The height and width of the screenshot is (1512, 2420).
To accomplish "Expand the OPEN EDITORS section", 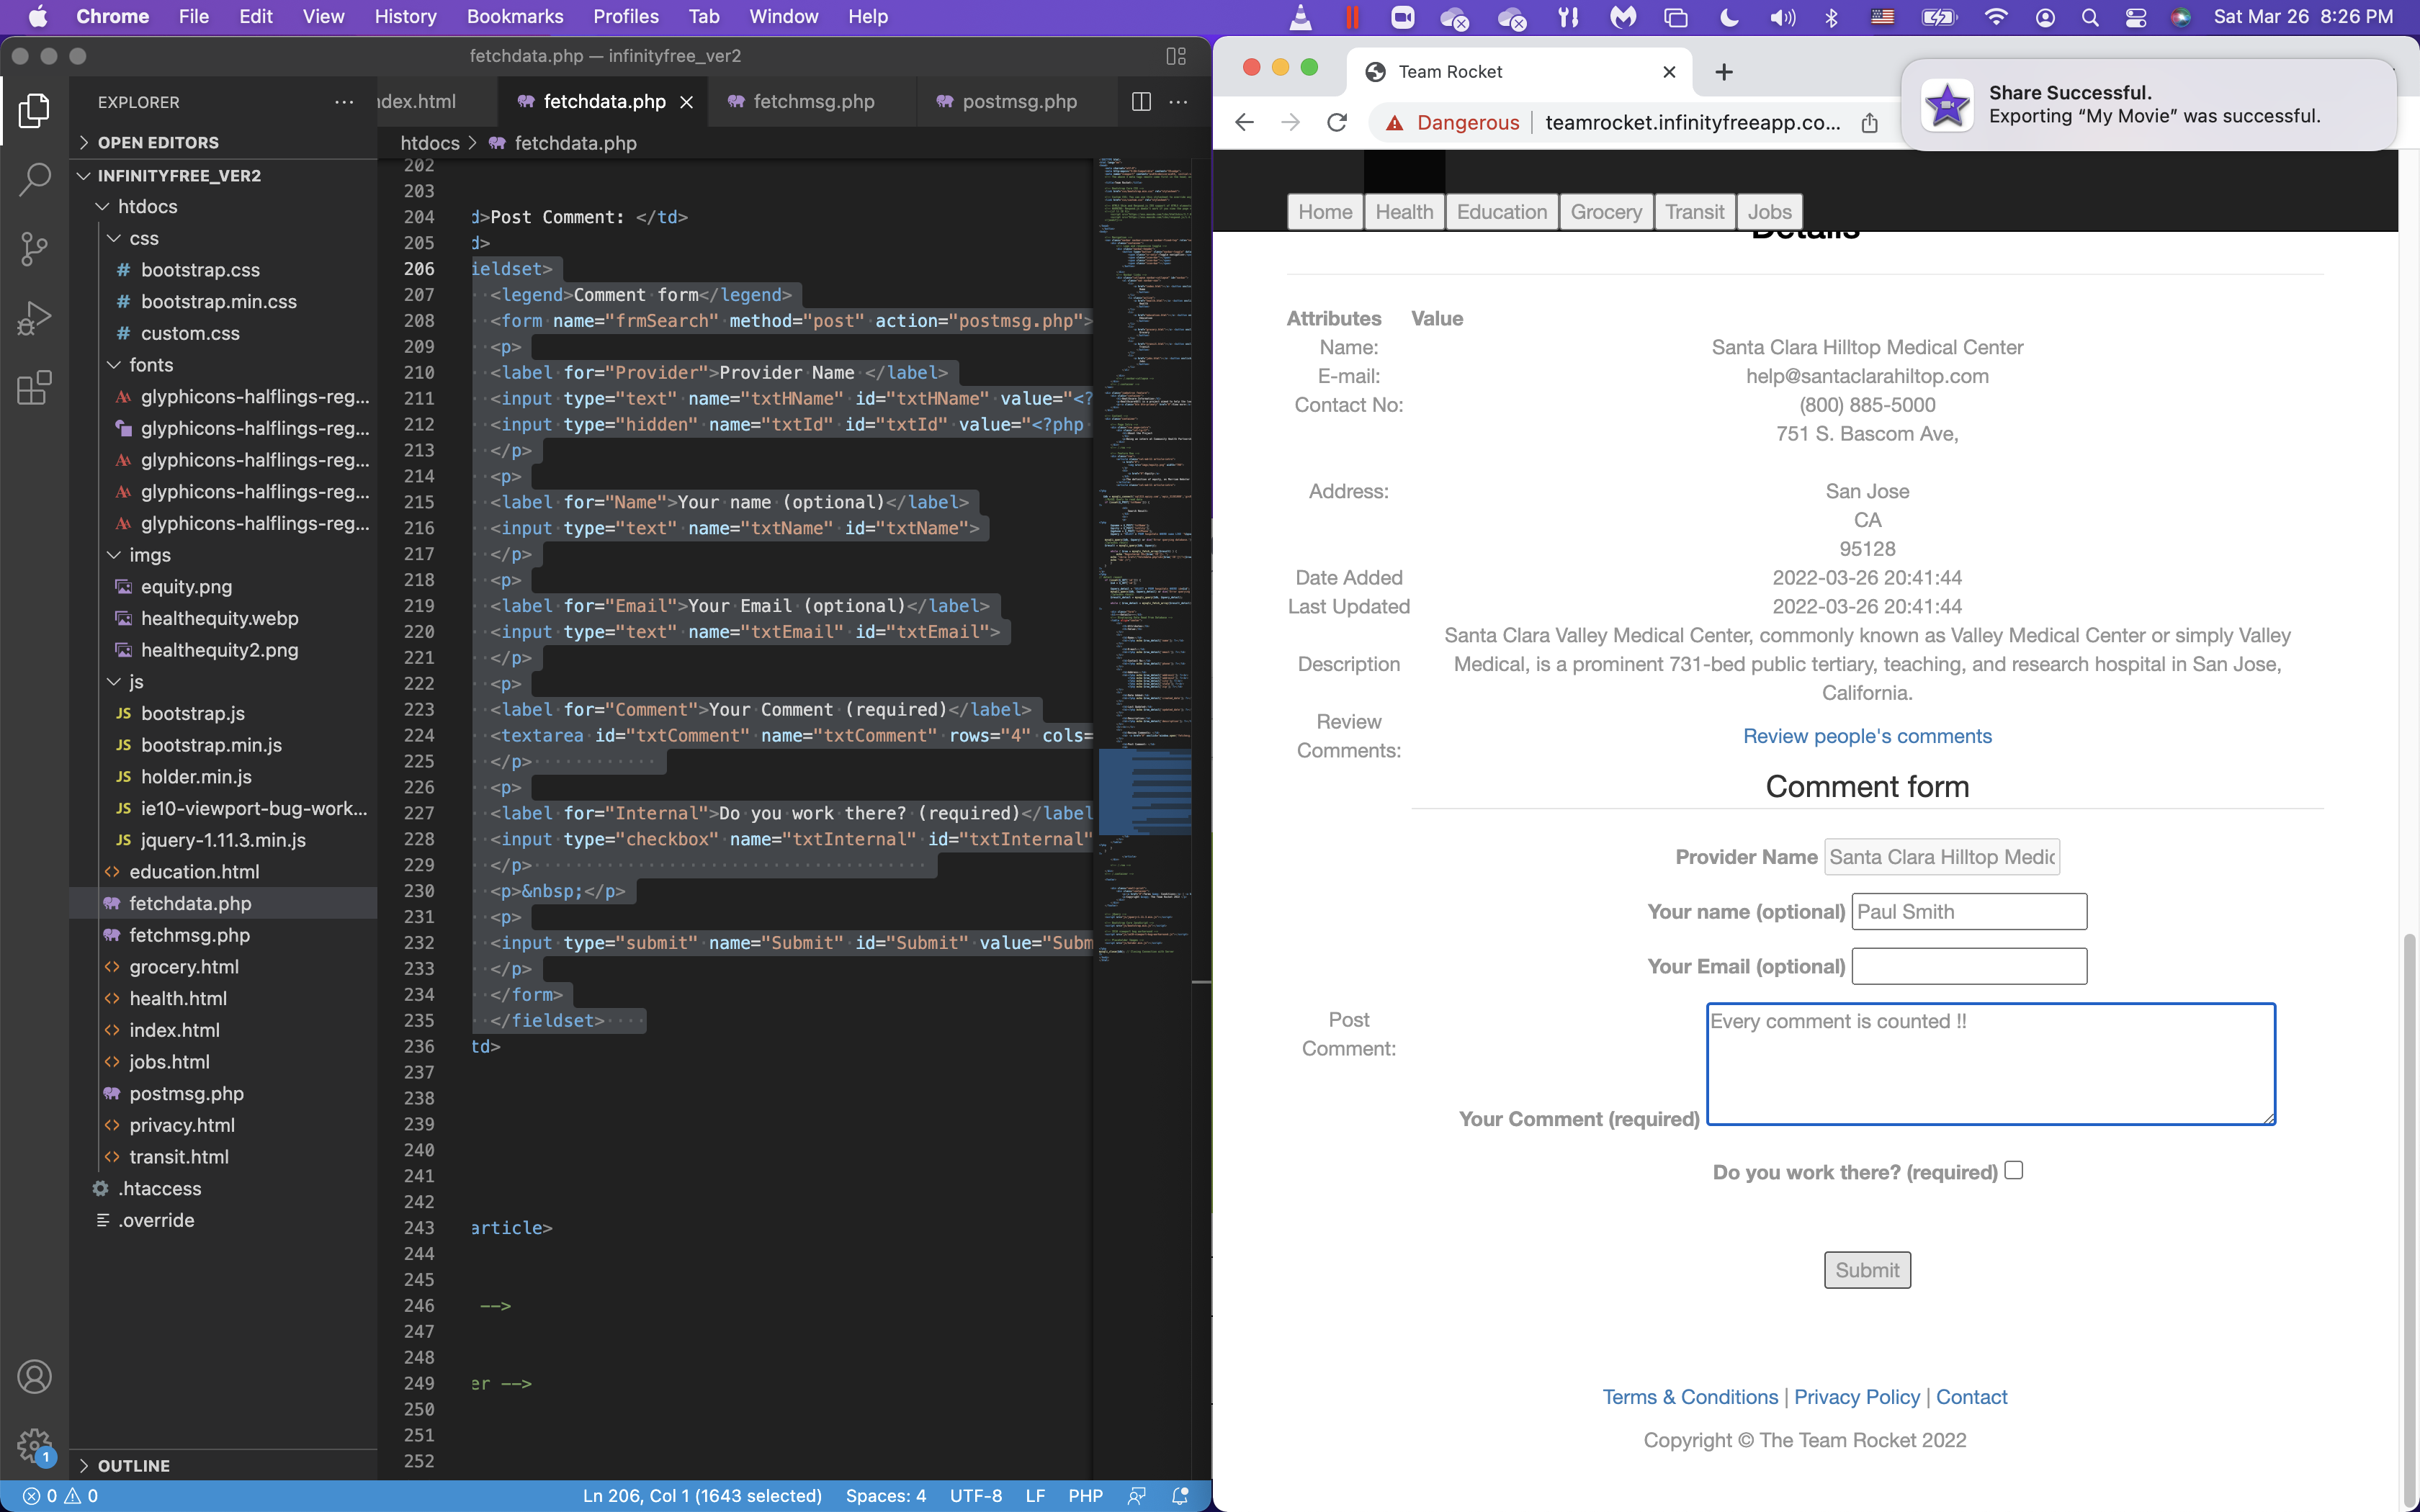I will 85,143.
